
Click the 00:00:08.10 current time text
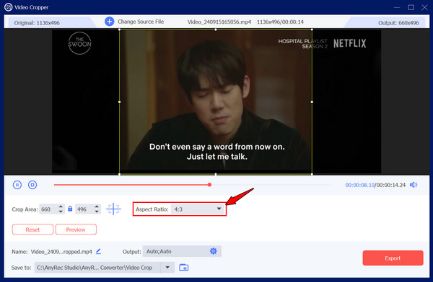[x=359, y=185]
